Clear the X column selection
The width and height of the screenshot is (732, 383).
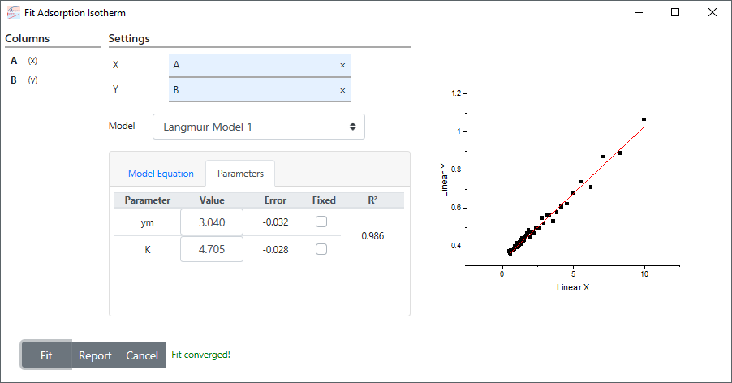(342, 65)
